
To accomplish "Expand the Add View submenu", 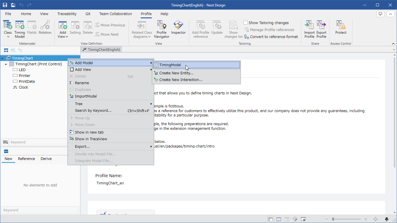I will tap(111, 69).
